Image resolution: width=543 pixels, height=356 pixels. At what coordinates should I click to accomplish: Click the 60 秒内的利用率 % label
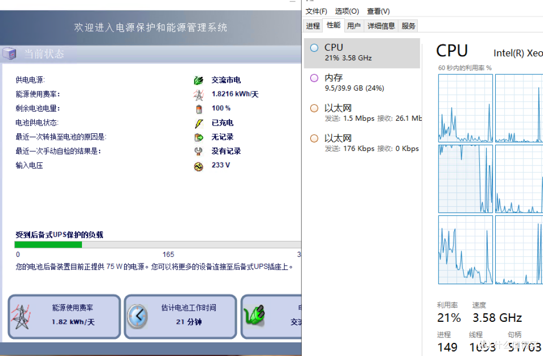tap(465, 68)
